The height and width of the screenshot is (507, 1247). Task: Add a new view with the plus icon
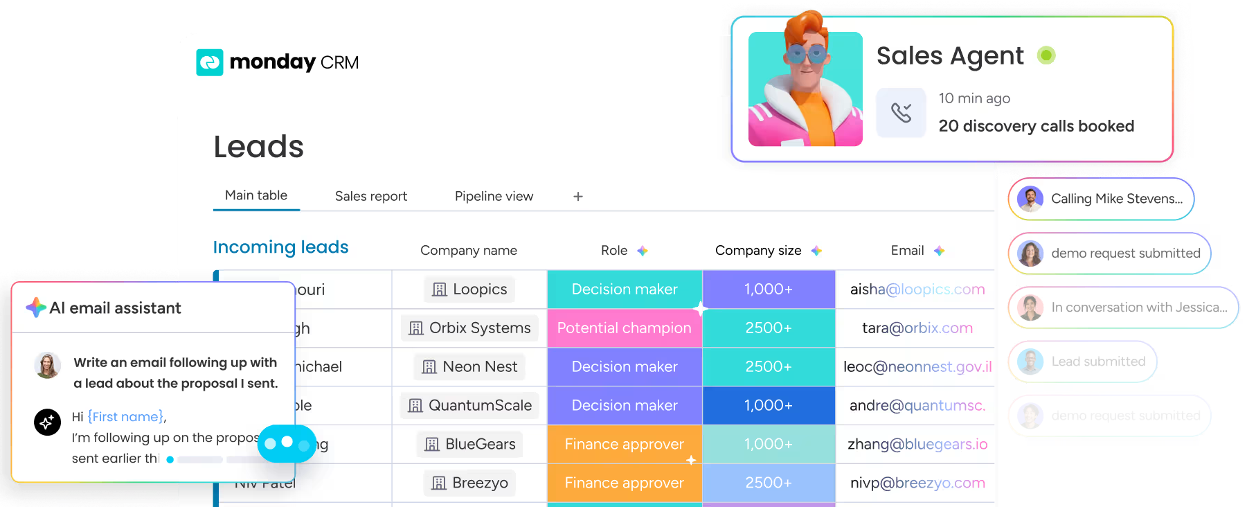point(578,197)
